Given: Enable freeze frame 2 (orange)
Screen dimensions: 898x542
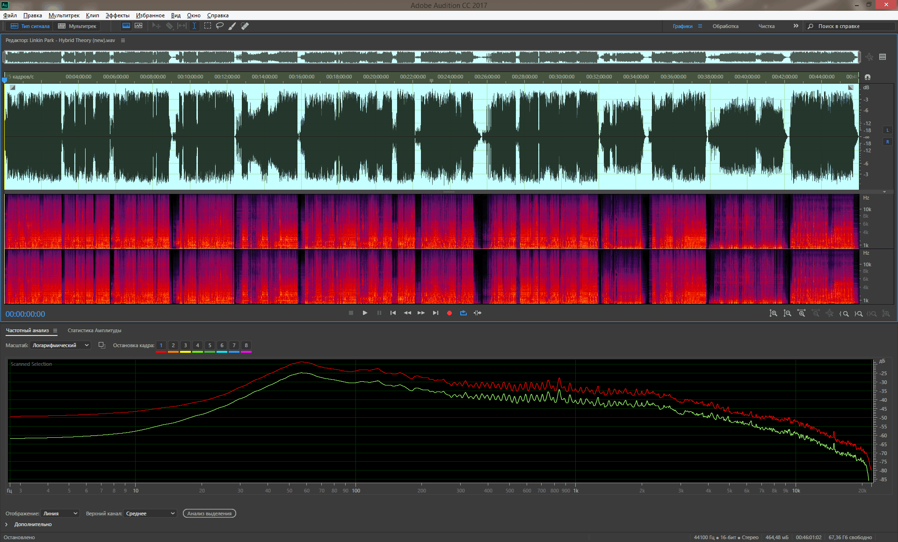Looking at the screenshot, I should click(173, 346).
